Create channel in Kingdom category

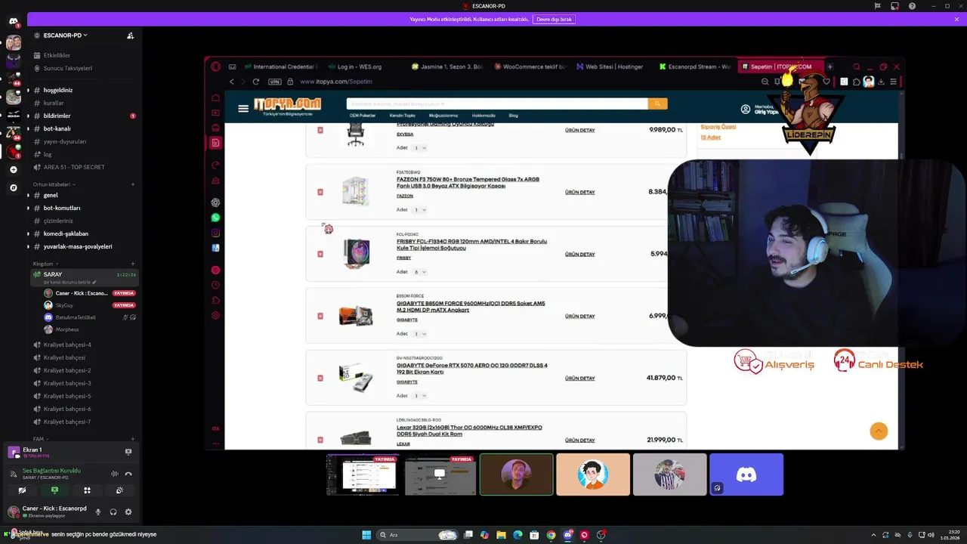[x=133, y=264]
